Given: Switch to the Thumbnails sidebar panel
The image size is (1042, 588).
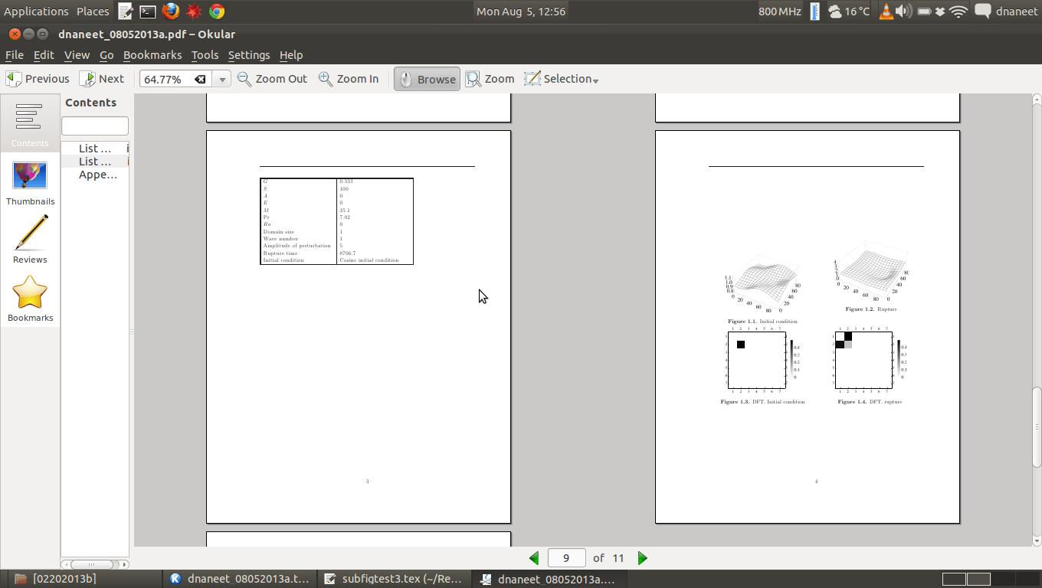Looking at the screenshot, I should (x=30, y=184).
